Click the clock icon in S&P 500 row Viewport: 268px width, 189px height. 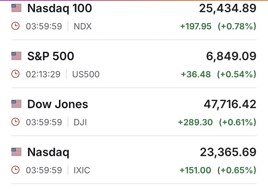pos(16,74)
